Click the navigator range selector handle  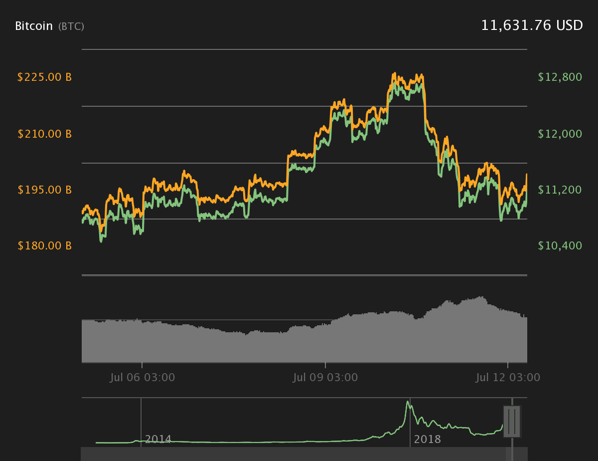tap(512, 422)
